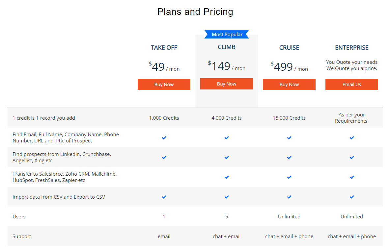Click CLIMB checkmark for Transfer to Salesforce row
The width and height of the screenshot is (391, 249).
226,177
